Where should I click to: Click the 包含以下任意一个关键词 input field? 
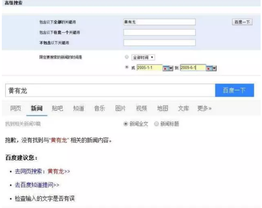160,32
